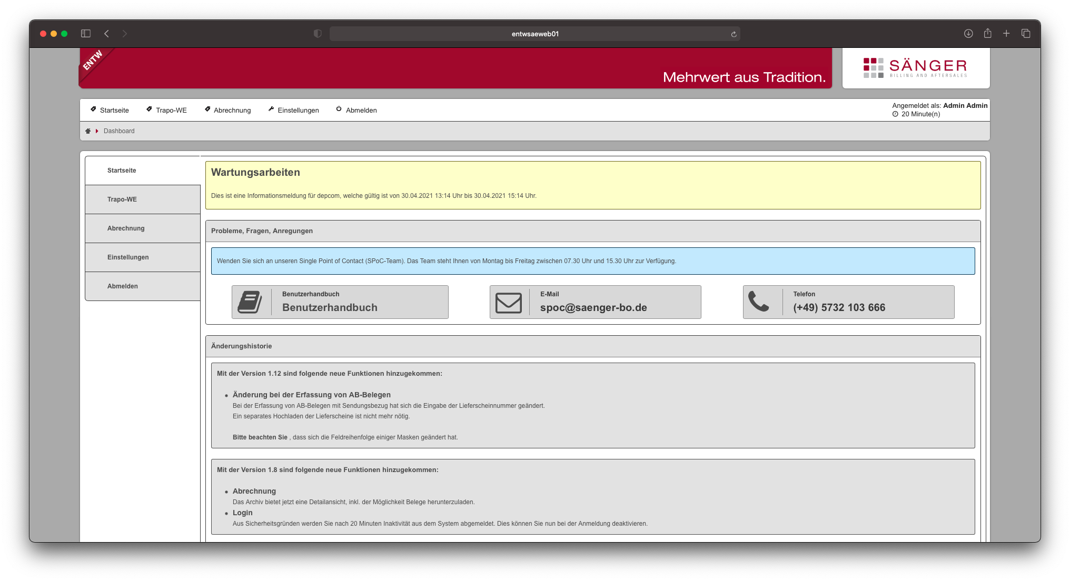Click the tag icon next to Startseite

[93, 109]
